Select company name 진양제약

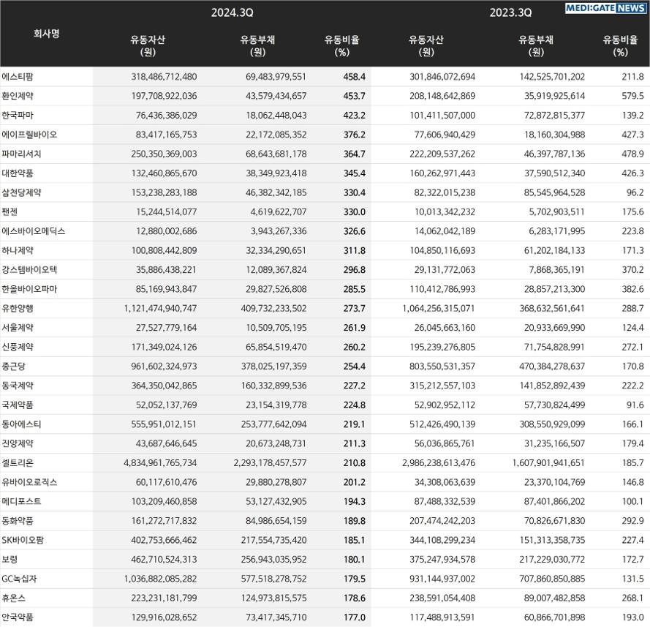click(18, 443)
